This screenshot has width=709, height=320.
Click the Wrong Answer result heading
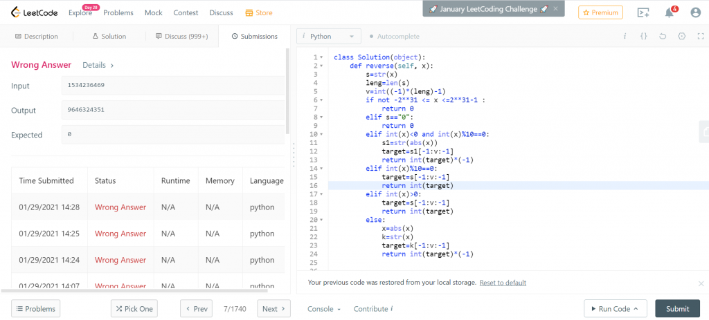tap(41, 64)
